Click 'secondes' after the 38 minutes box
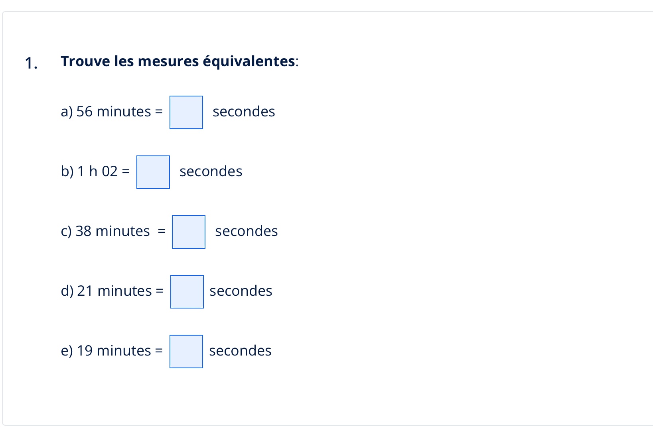The height and width of the screenshot is (448, 653). 246,231
